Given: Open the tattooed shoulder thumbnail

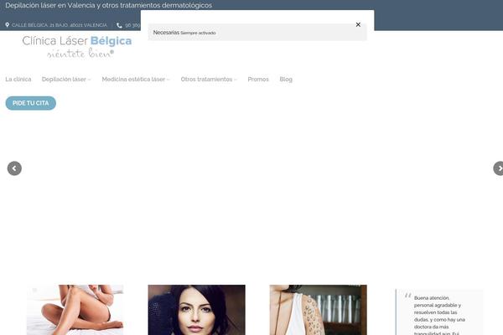Looking at the screenshot, I should pos(319,310).
